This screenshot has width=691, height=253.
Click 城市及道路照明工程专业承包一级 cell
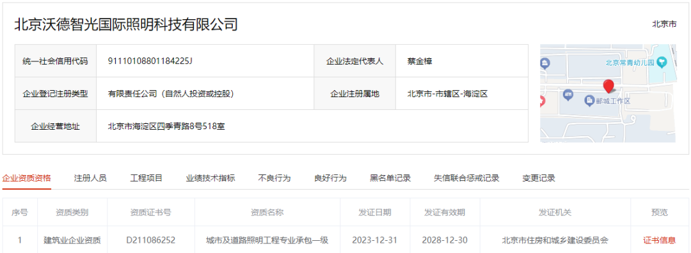click(x=267, y=240)
